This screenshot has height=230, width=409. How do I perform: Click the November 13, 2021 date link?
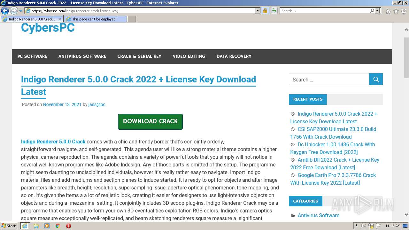click(x=62, y=104)
